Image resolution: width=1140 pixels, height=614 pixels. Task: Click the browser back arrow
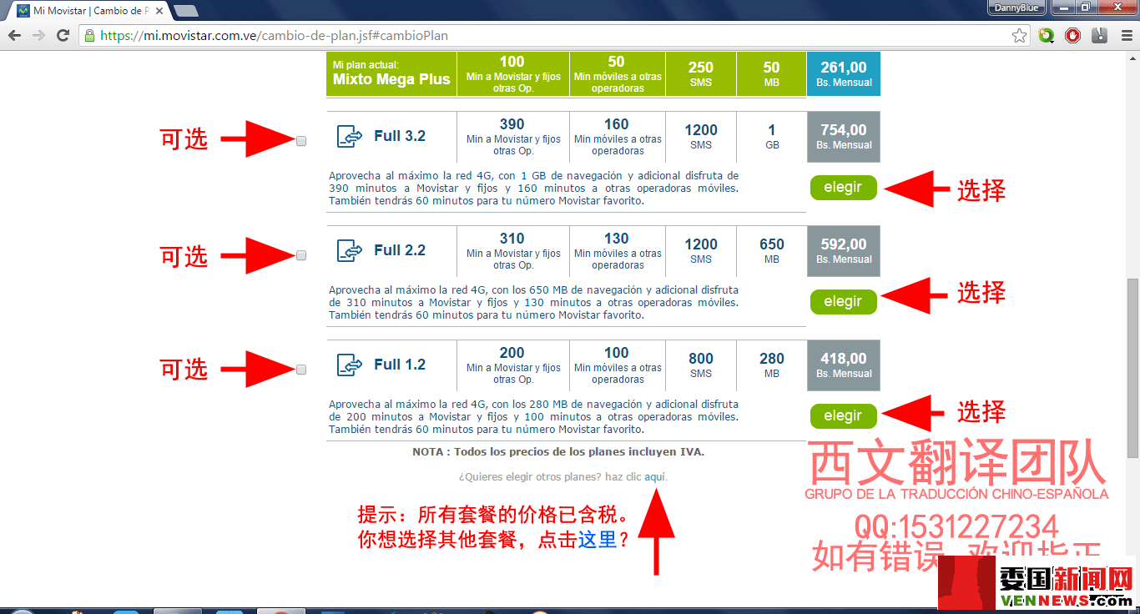[x=14, y=36]
